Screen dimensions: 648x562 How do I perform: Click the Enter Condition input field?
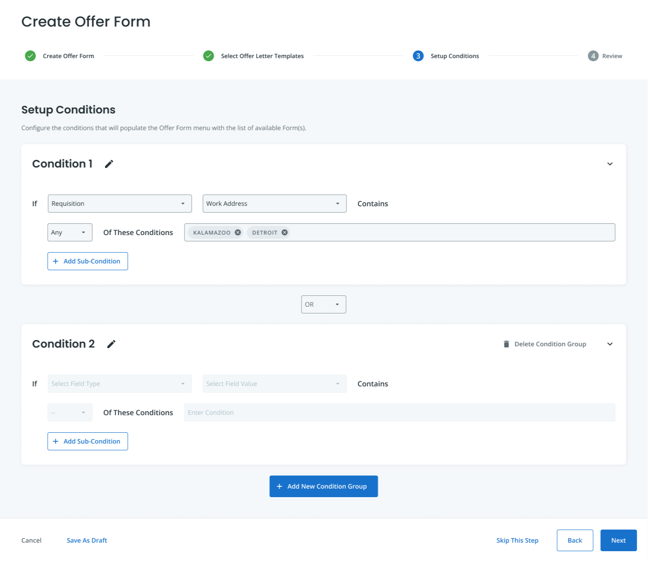pyautogui.click(x=400, y=412)
